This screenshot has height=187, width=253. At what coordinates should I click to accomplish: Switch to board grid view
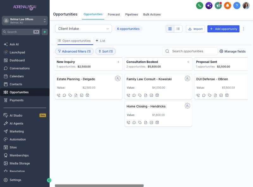point(170,29)
